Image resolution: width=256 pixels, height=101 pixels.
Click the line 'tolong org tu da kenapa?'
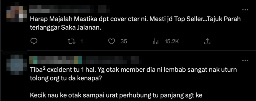point(66,78)
